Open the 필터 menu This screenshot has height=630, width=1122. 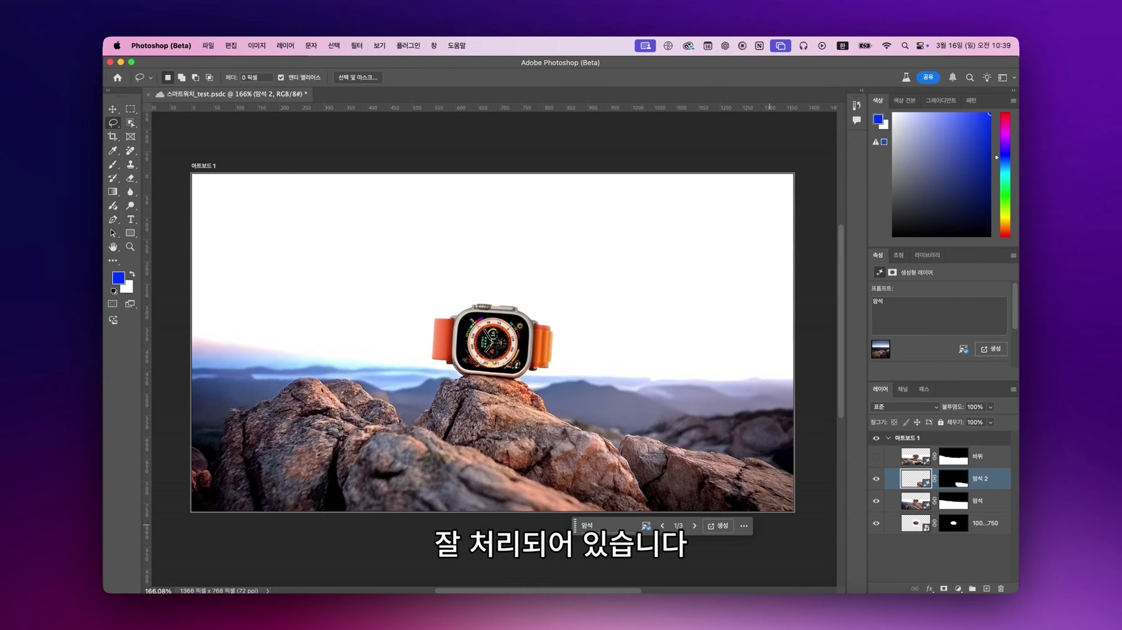click(x=356, y=46)
